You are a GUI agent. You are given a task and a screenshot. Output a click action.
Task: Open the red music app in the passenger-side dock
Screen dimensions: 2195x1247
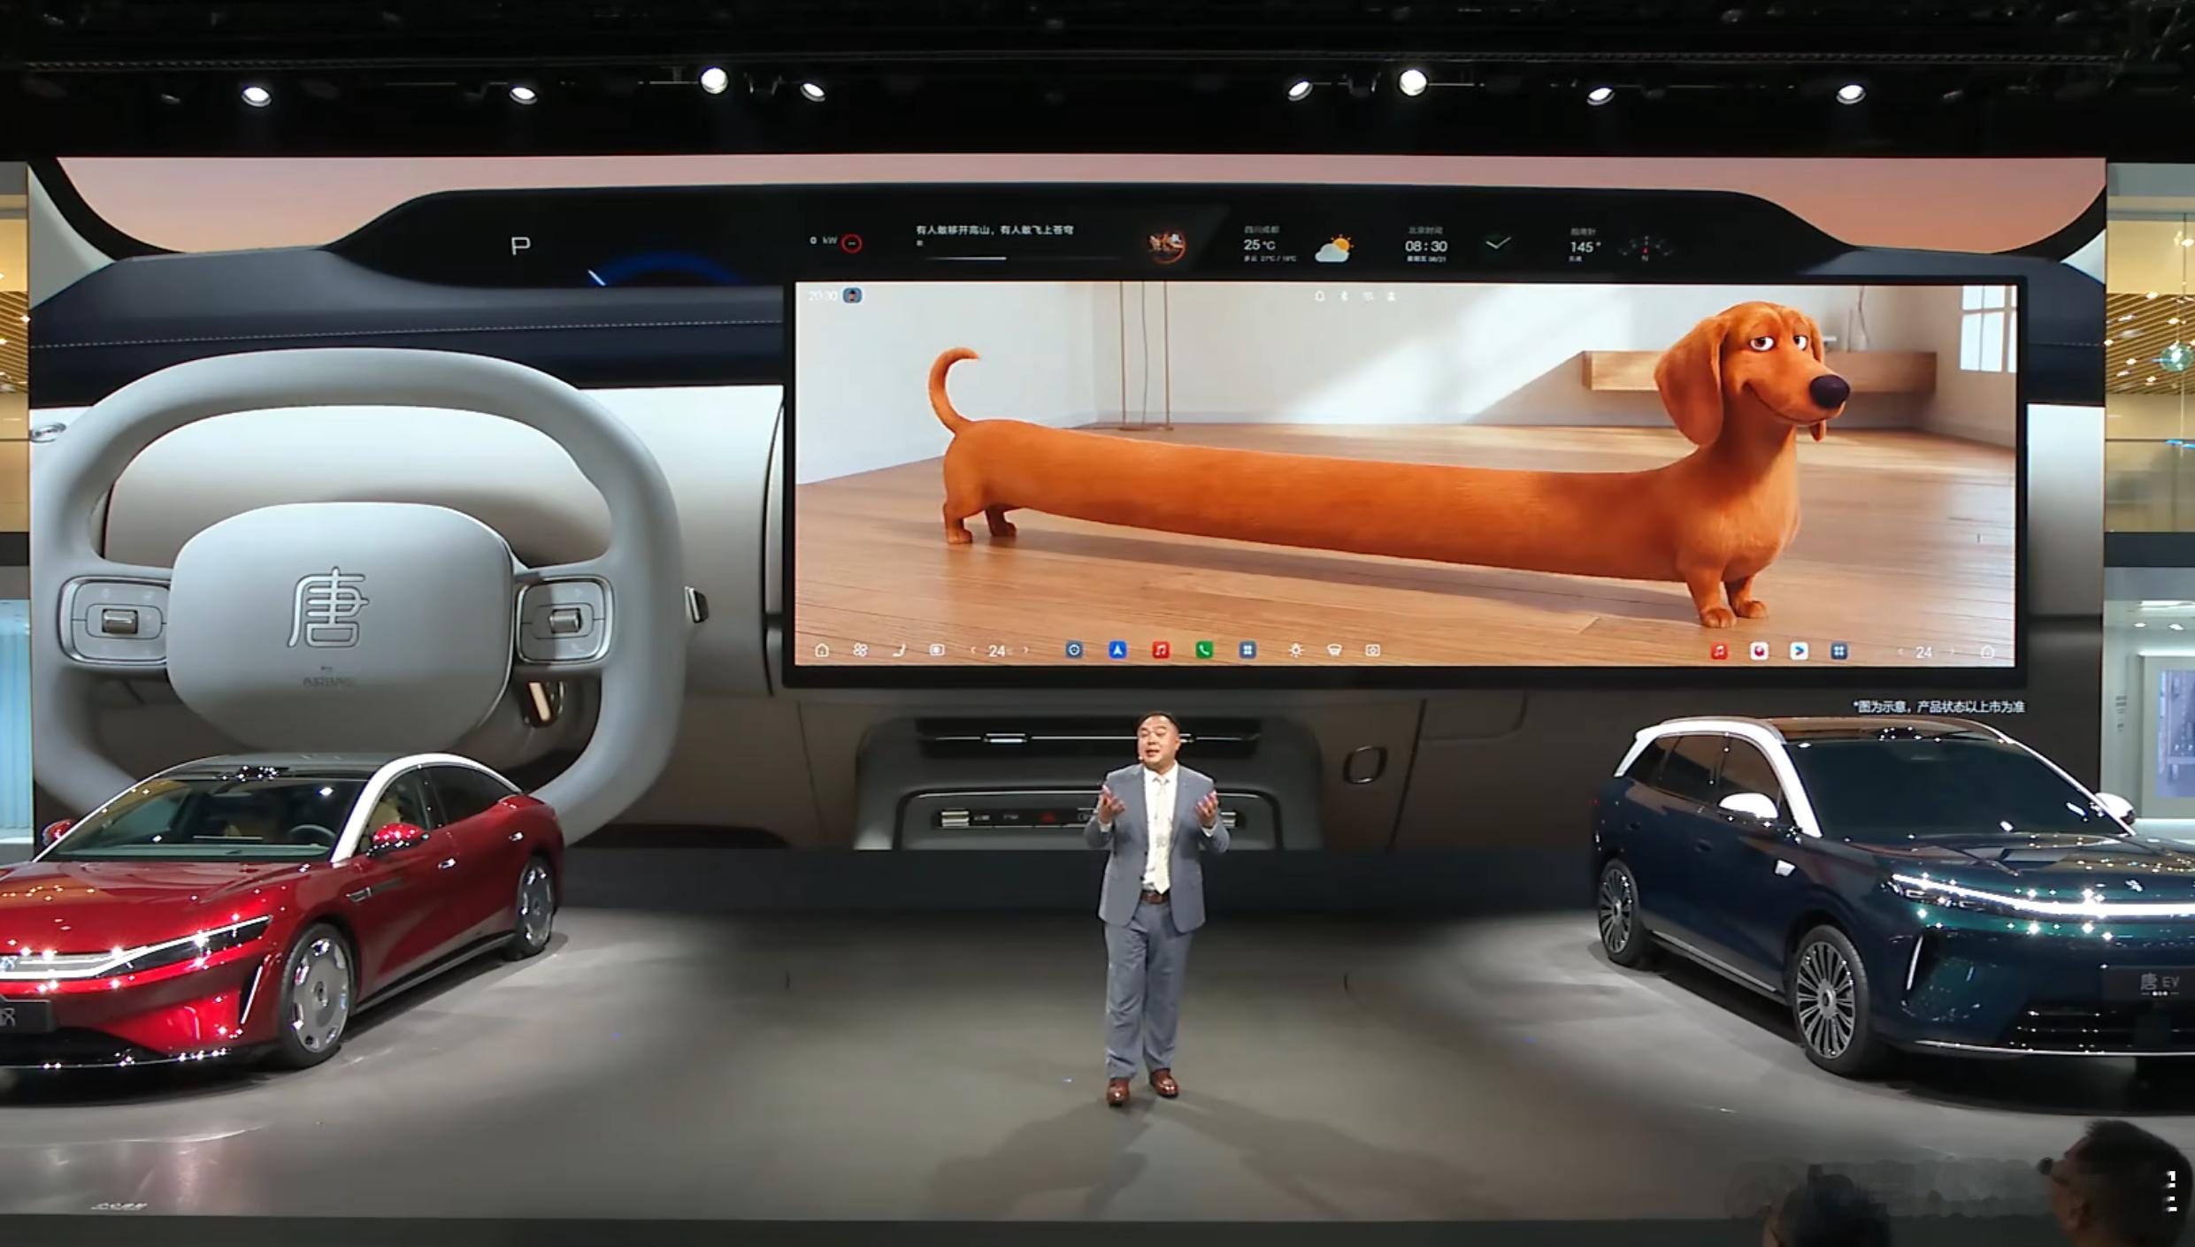click(1718, 651)
